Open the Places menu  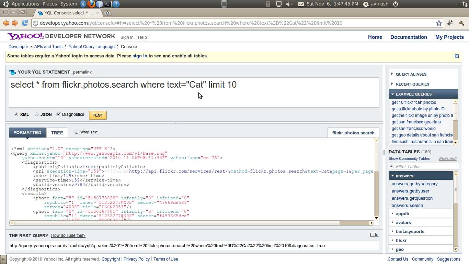point(50,4)
